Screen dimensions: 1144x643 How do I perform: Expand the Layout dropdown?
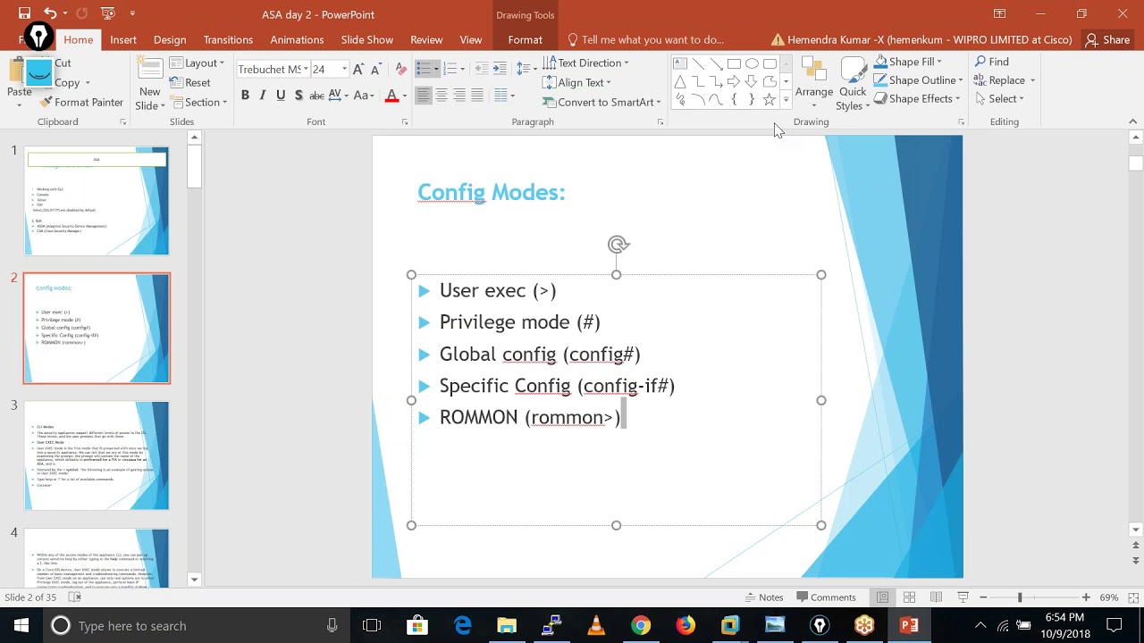pyautogui.click(x=197, y=63)
